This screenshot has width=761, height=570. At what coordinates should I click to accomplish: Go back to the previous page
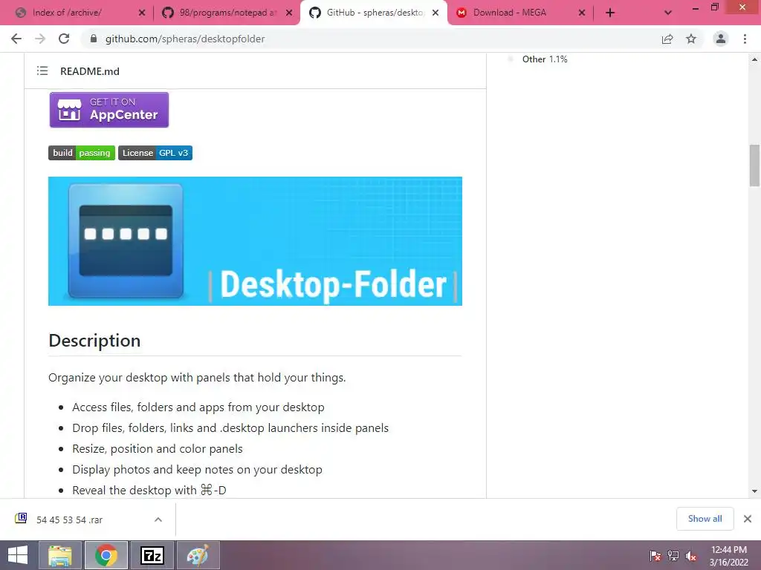tap(16, 39)
